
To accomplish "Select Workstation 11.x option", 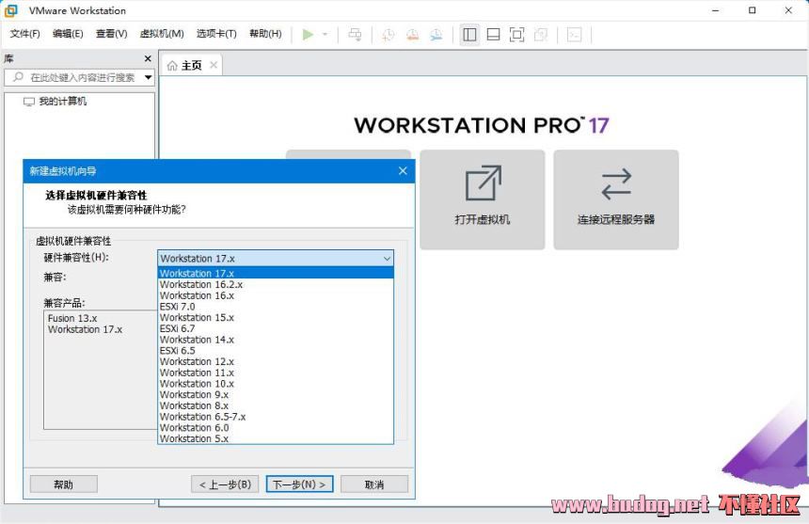I will tap(276, 373).
